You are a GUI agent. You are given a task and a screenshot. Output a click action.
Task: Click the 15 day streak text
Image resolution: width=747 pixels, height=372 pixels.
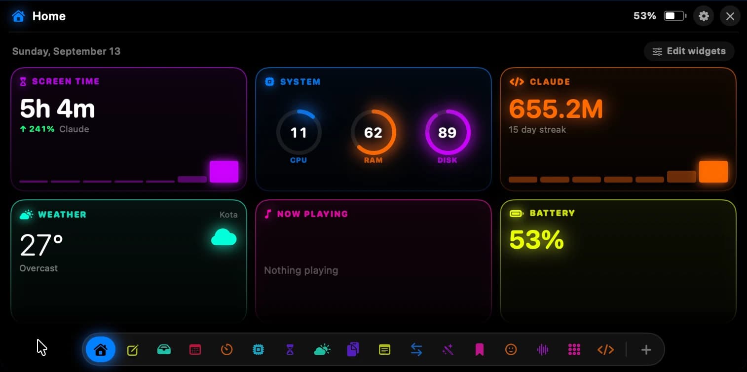pos(537,130)
